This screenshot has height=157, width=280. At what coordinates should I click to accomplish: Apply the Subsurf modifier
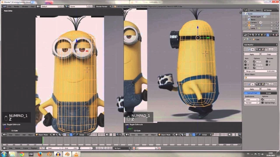pyautogui.click(x=252, y=89)
